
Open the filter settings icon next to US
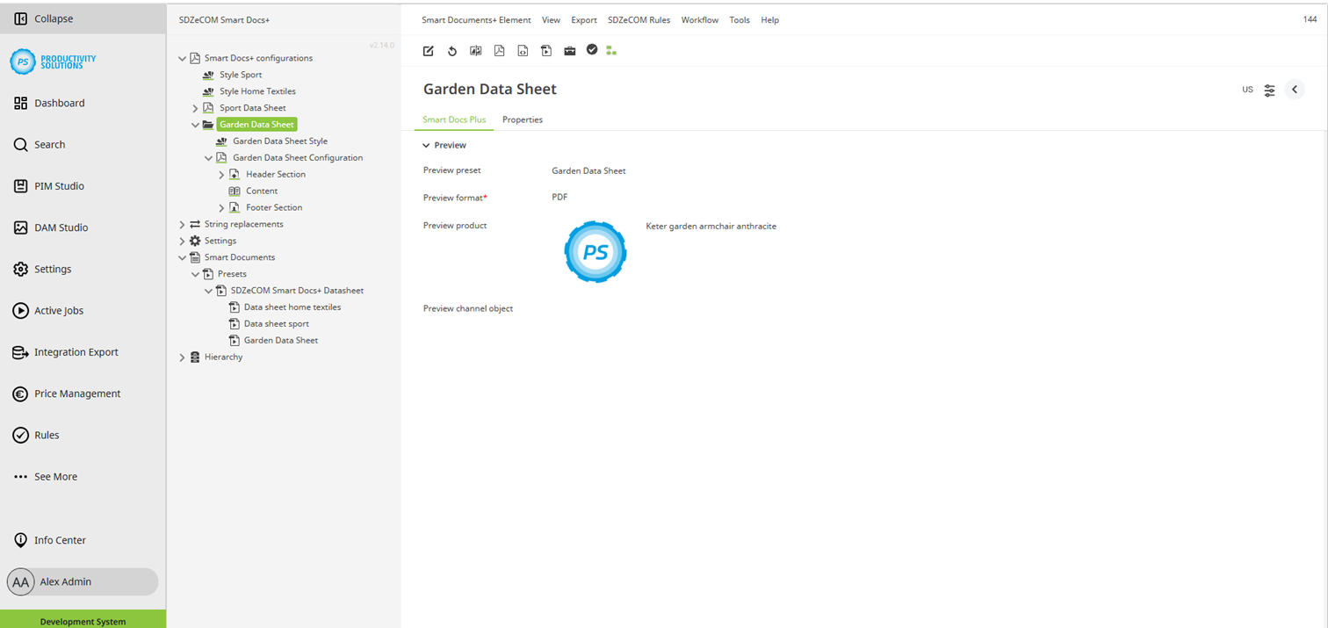[1269, 89]
